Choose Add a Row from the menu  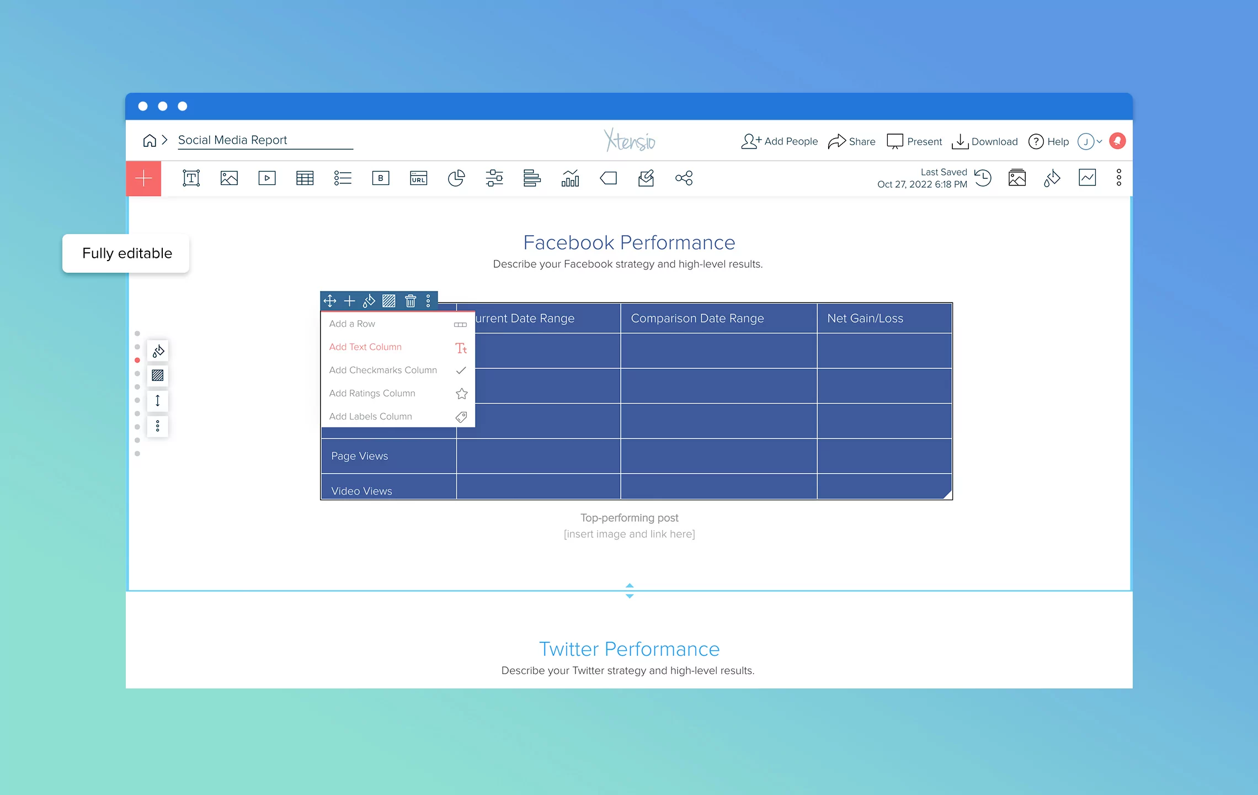pyautogui.click(x=352, y=324)
